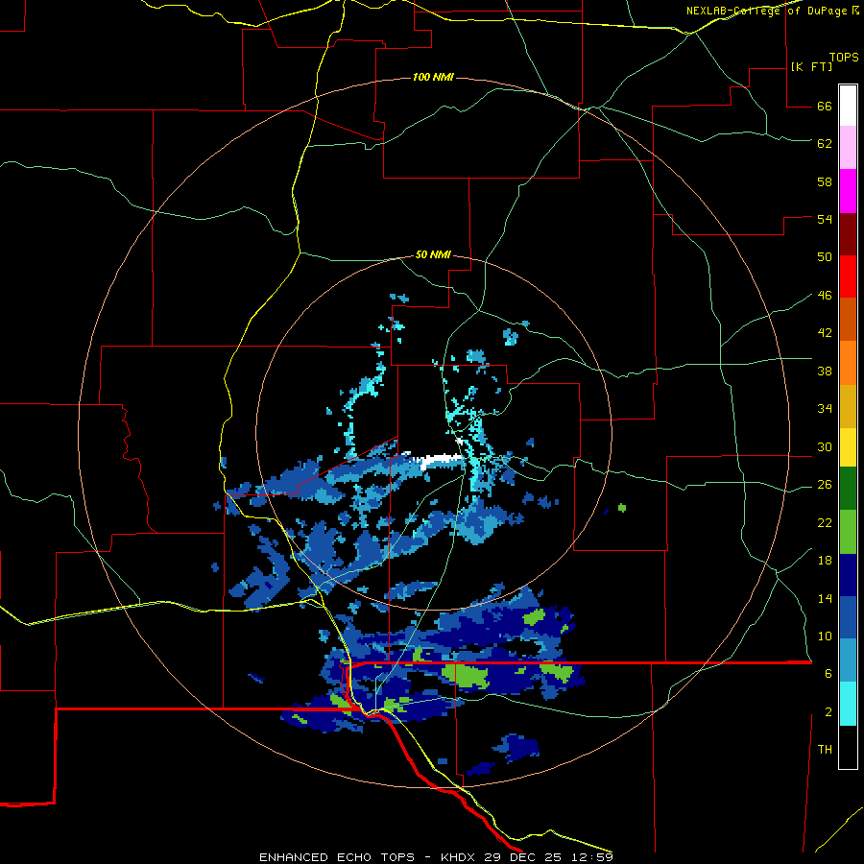The height and width of the screenshot is (864, 864).
Task: Click the '2' legend value
Action: pos(828,712)
